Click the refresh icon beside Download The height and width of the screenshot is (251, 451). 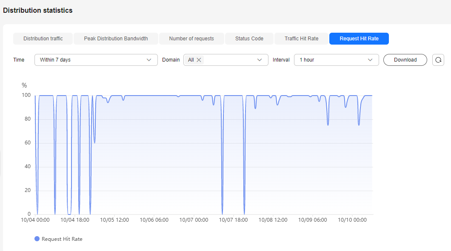(x=438, y=60)
